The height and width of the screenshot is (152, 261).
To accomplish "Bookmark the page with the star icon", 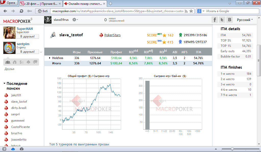I will (x=191, y=11).
